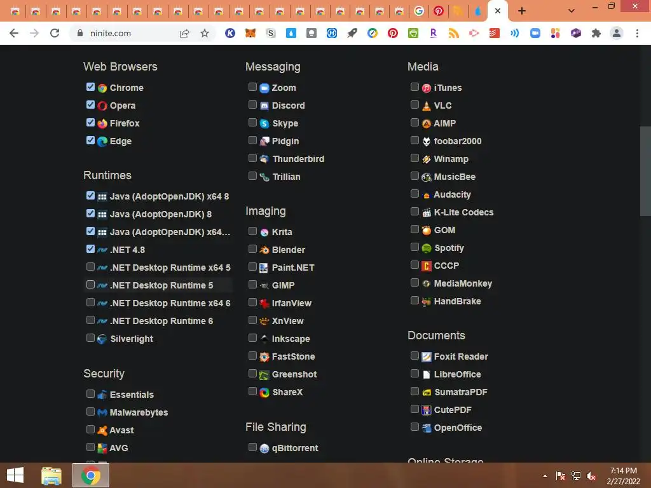
Task: Click the VLC cone icon
Action: click(x=427, y=106)
